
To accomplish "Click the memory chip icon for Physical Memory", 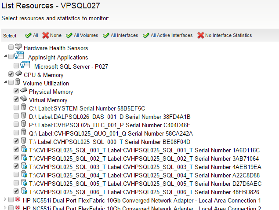I will (24, 90).
